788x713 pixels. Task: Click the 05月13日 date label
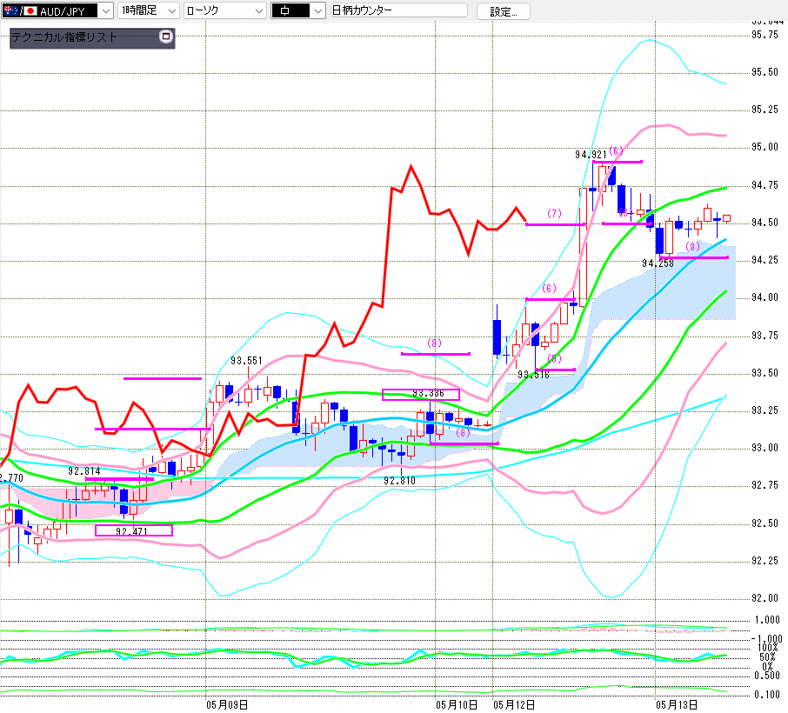tap(677, 705)
